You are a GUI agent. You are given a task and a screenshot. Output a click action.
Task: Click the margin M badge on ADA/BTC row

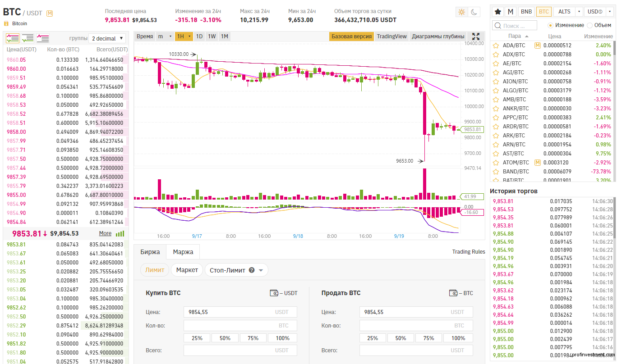pyautogui.click(x=538, y=45)
